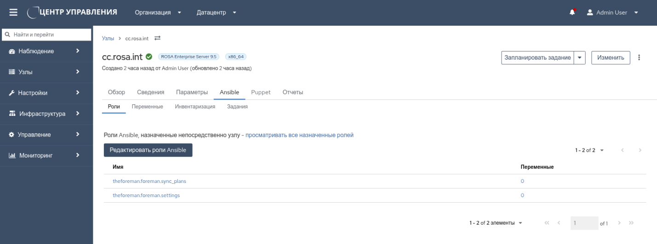Go to last page of roles
This screenshot has width=657, height=244.
click(631, 223)
